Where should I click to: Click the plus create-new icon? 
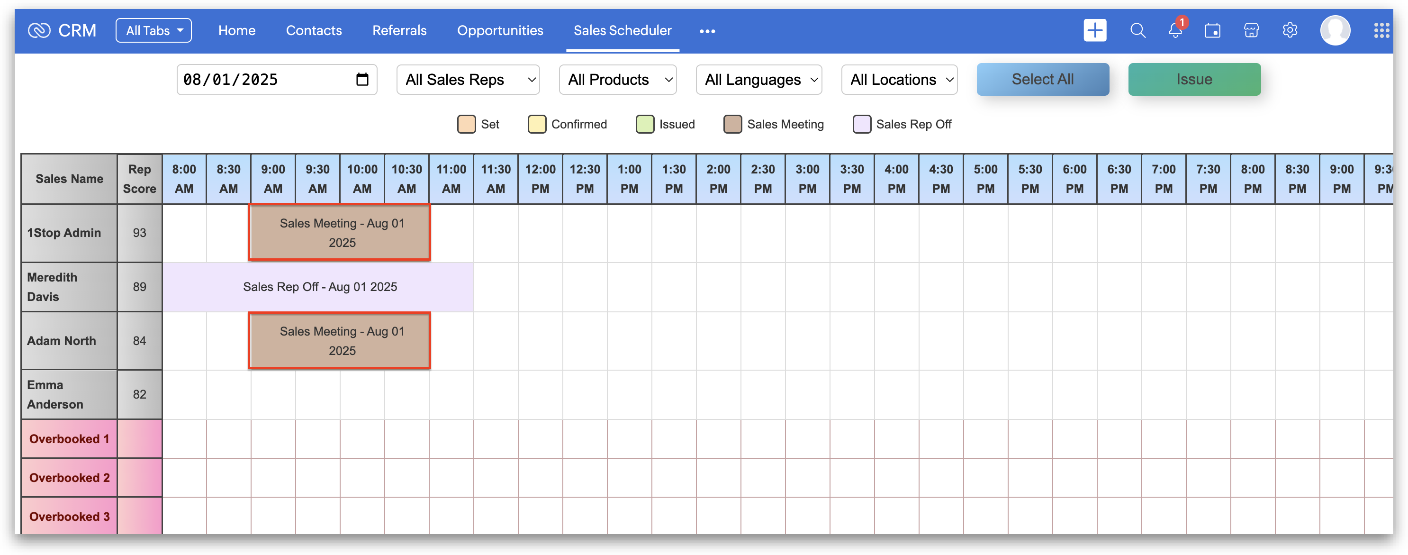tap(1095, 31)
